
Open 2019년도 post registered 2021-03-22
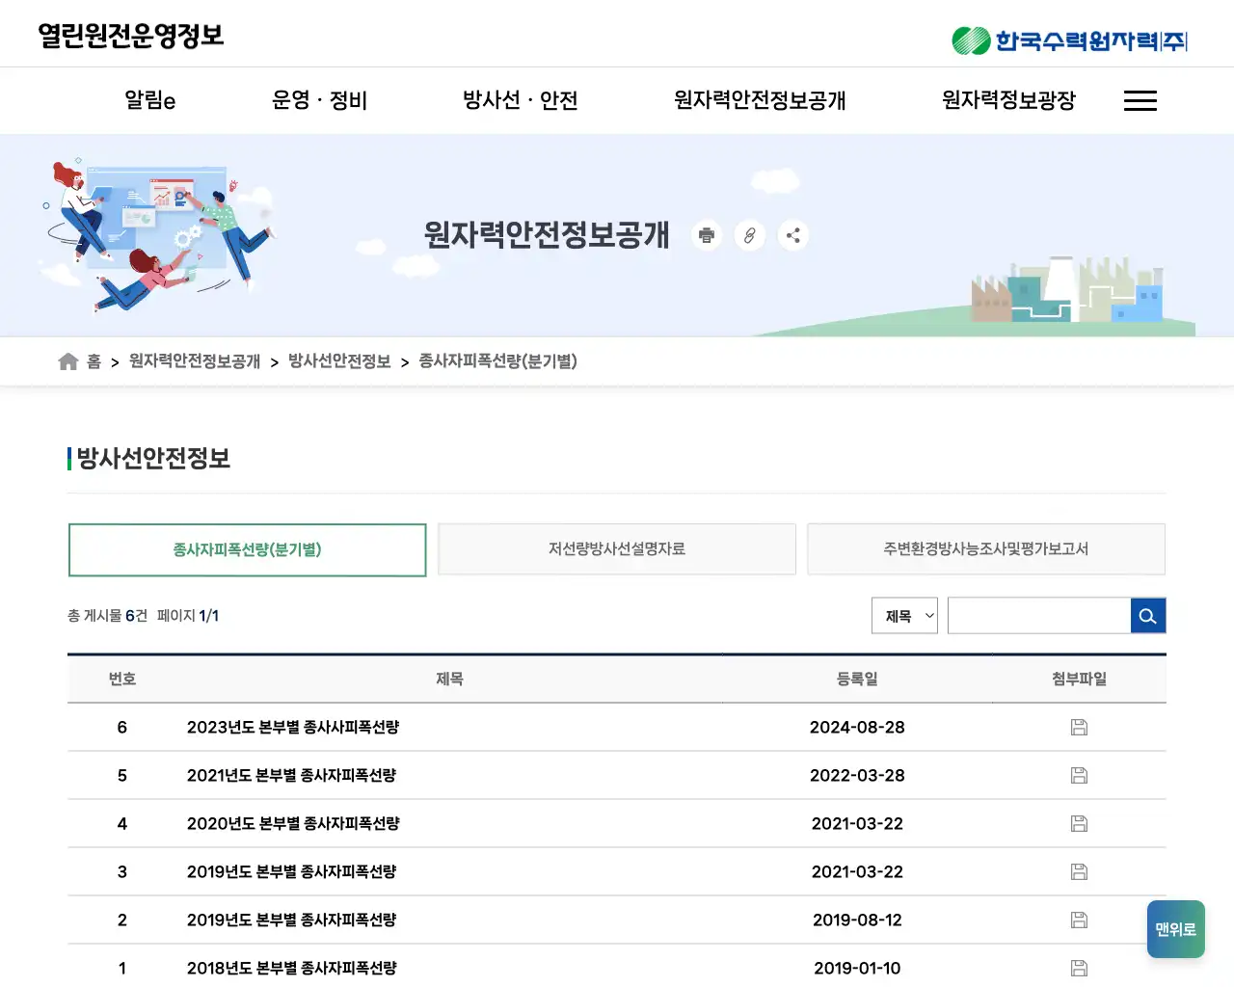click(x=291, y=871)
